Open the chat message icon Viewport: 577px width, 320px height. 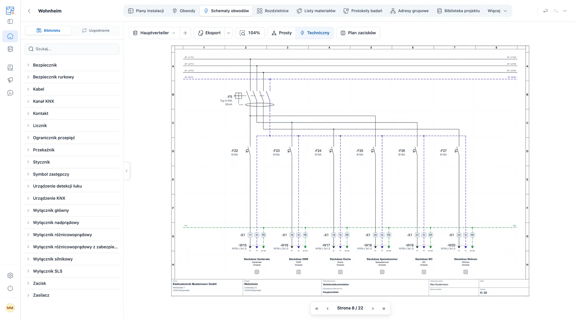click(10, 93)
